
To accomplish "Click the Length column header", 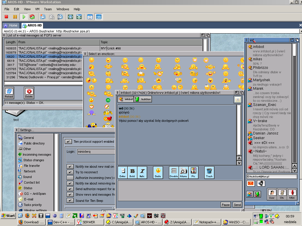I will tap(11, 42).
